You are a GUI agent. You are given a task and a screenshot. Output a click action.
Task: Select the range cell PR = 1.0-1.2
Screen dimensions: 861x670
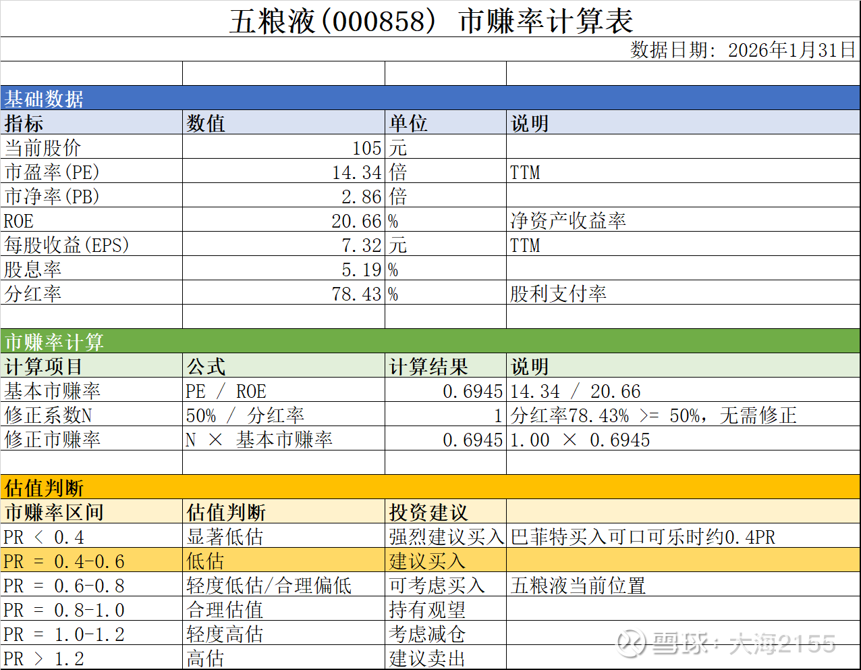(x=91, y=633)
